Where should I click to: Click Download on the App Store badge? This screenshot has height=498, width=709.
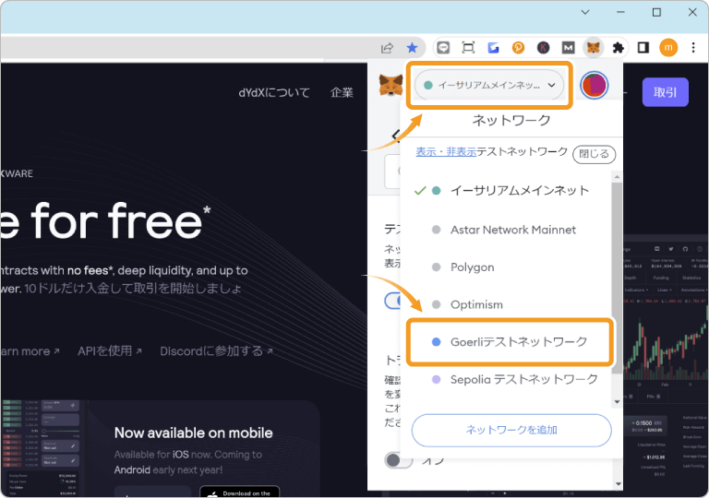click(x=240, y=492)
